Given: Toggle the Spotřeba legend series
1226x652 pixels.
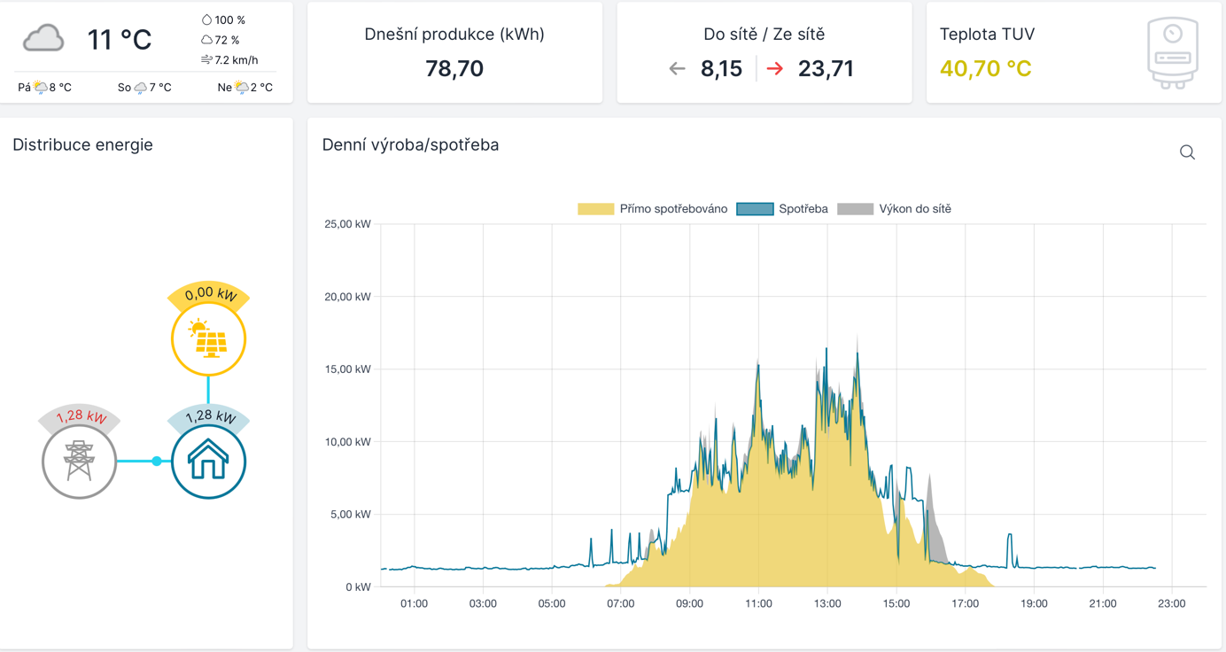Looking at the screenshot, I should pyautogui.click(x=803, y=209).
